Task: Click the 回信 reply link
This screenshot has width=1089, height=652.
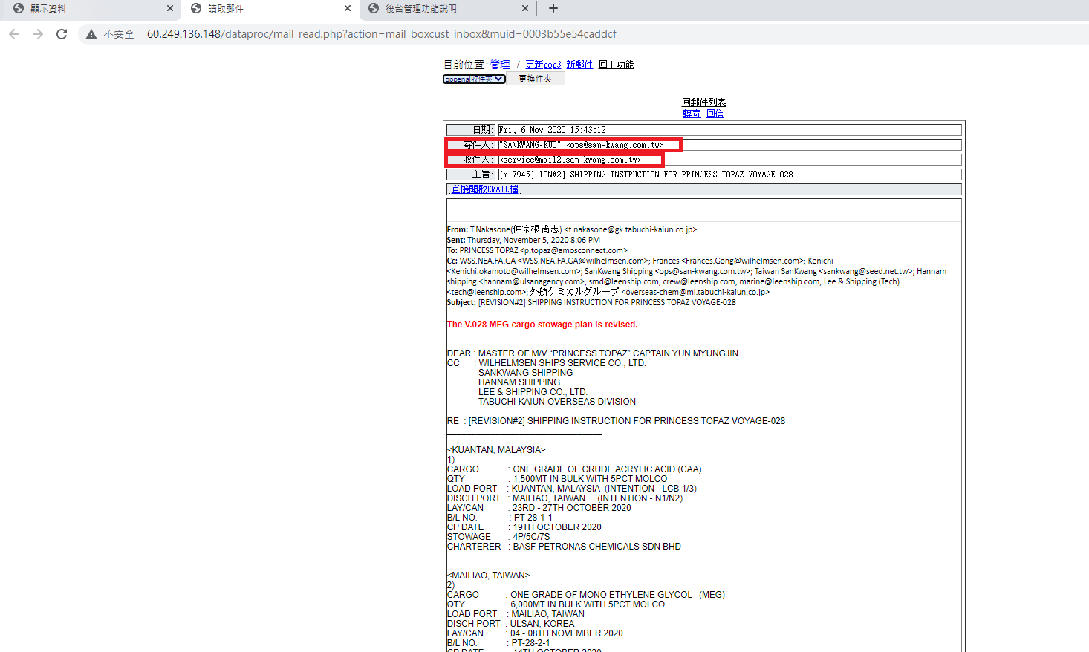Action: pos(715,114)
